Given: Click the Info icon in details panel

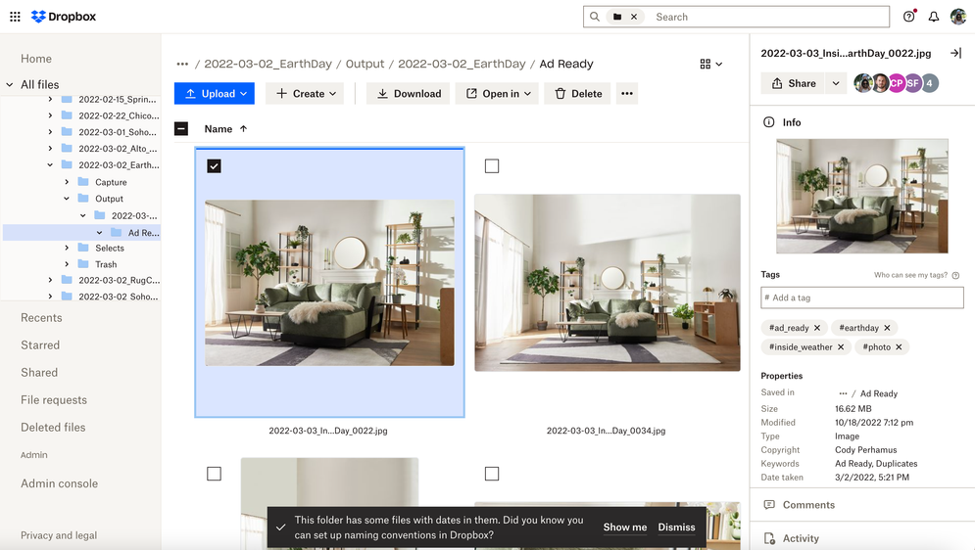Looking at the screenshot, I should [768, 122].
